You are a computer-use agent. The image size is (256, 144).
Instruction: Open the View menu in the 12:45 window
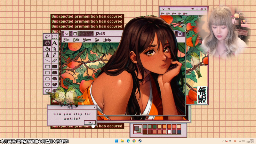coord(87,40)
